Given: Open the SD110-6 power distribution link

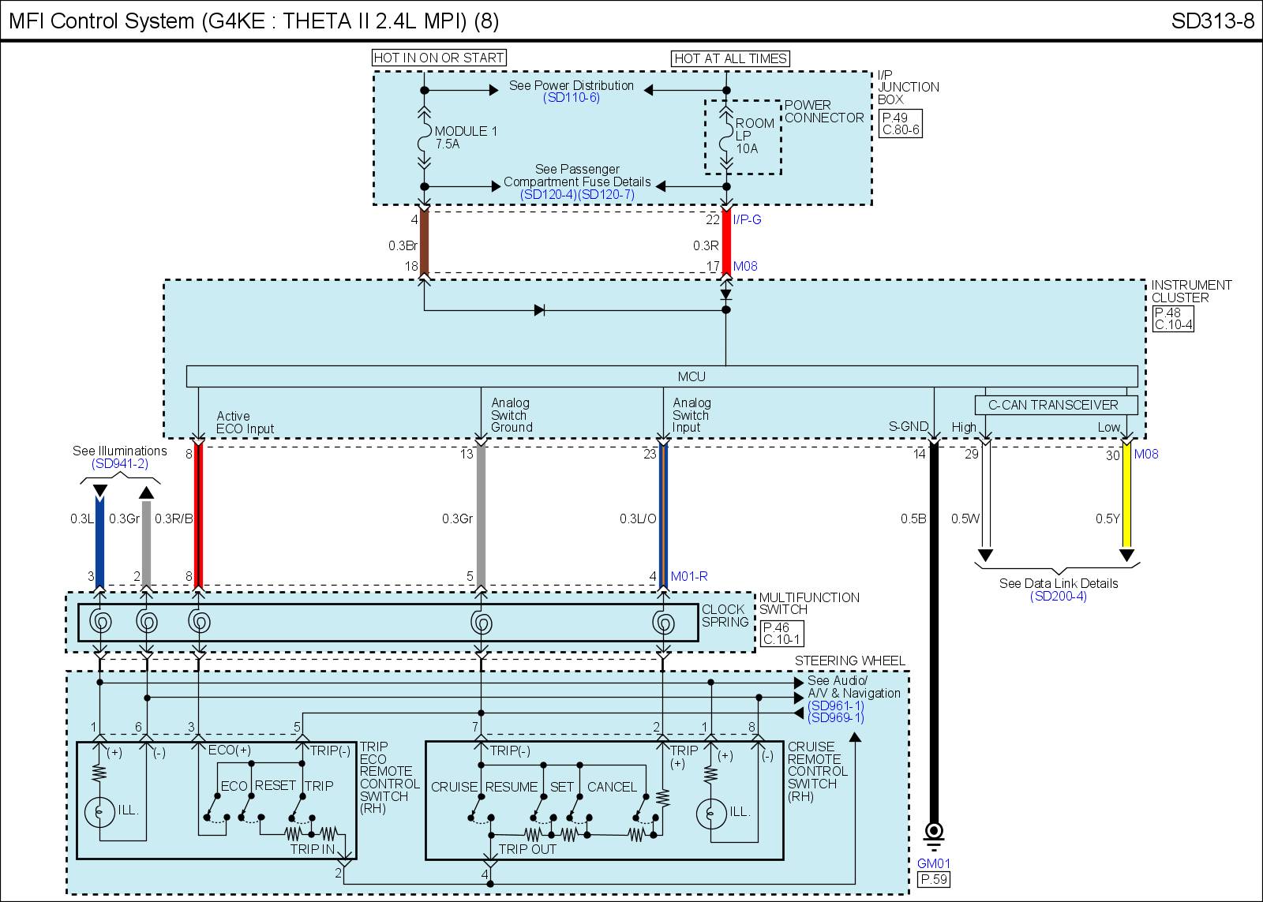Looking at the screenshot, I should coord(571,98).
